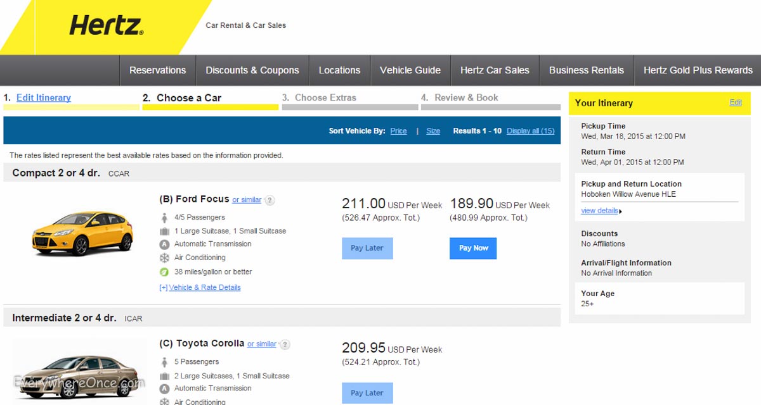Click the Air Conditioning snowflake icon for Ford Focus
This screenshot has width=761, height=405.
point(164,258)
